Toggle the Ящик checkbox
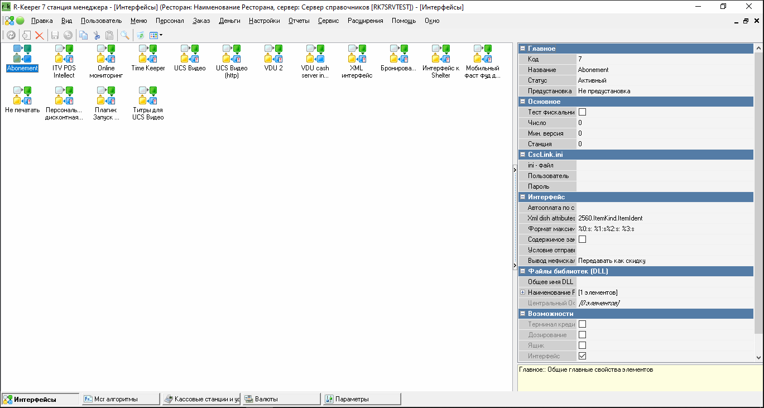 (x=582, y=345)
